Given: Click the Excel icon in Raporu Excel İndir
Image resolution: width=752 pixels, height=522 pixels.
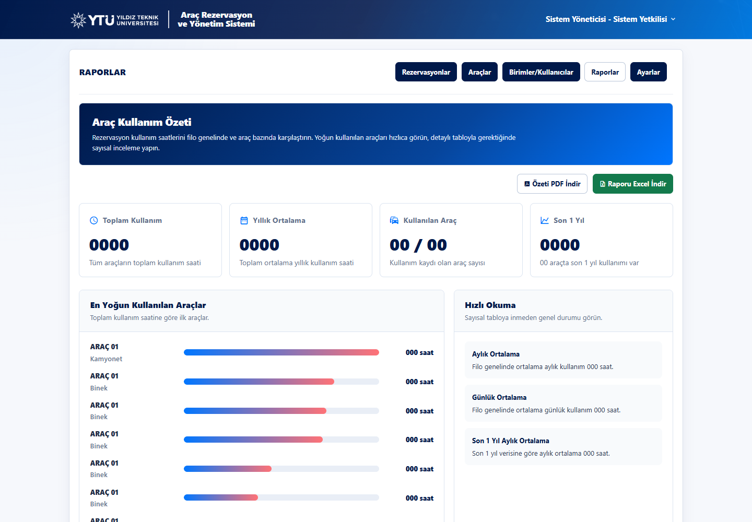Looking at the screenshot, I should coord(603,184).
